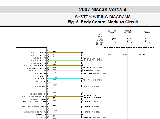160x119 pixels.
Task: Click the 'DOOR SW (AS)' label
Action: [x=40, y=79]
